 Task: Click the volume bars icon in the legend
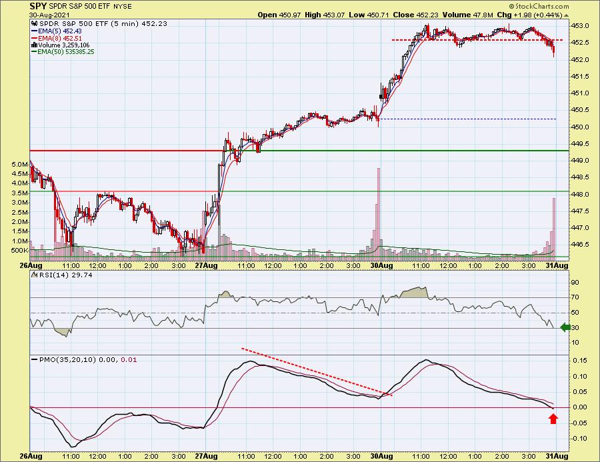[x=35, y=45]
